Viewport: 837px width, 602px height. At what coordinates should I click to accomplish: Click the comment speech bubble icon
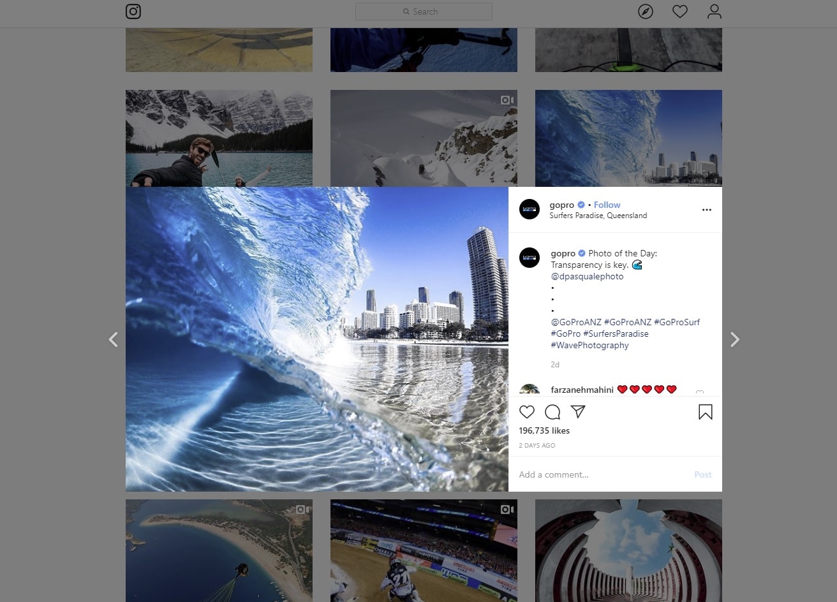click(x=552, y=412)
